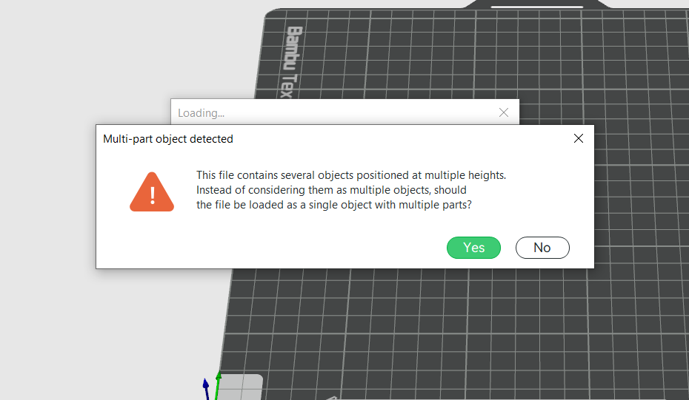Click the "Loading..." title text
Image resolution: width=689 pixels, height=400 pixels.
tap(201, 113)
